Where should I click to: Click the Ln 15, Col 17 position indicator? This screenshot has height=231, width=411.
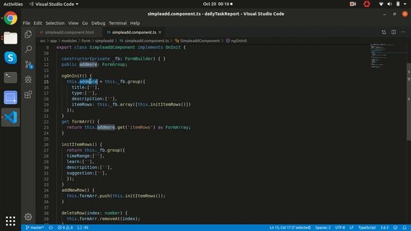point(290,228)
